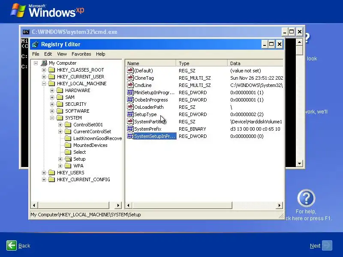Click the string icon beside (Default)
343x257 pixels.
(x=130, y=70)
